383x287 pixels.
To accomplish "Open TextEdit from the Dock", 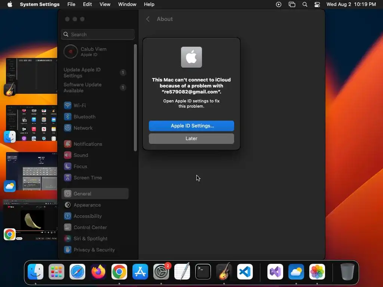I will pyautogui.click(x=182, y=272).
